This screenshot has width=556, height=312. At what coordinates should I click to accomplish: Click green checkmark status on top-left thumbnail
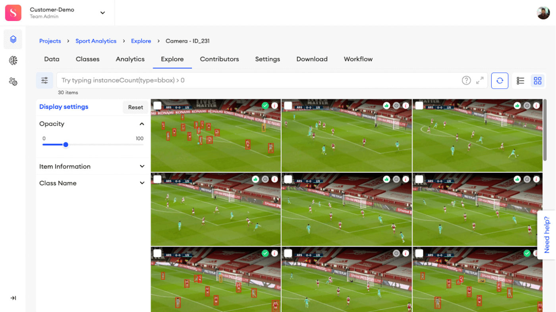point(265,105)
